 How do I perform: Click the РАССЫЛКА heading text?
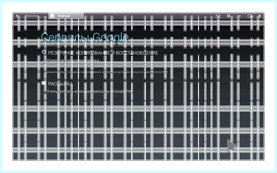(60, 84)
